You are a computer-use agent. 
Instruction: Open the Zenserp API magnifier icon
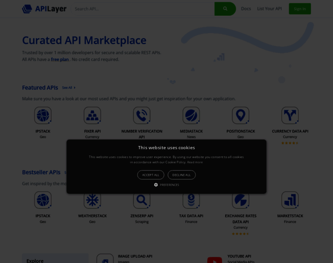tap(142, 201)
